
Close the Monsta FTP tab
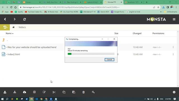coord(121,2)
